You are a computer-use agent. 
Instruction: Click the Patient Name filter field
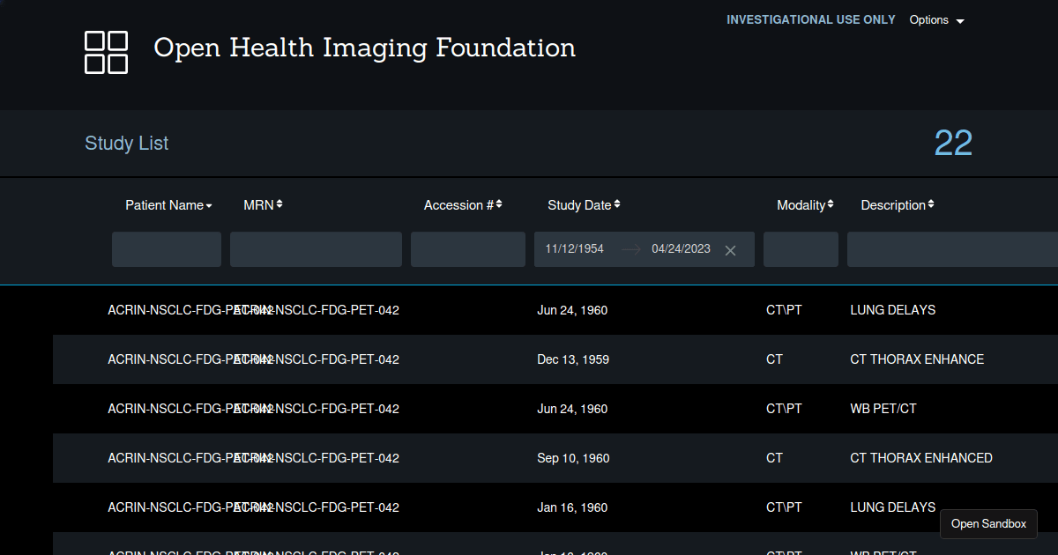pyautogui.click(x=167, y=249)
